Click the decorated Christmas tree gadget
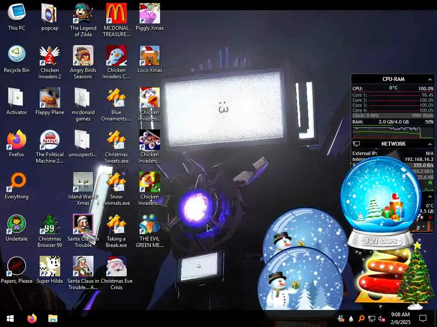 coord(415,275)
